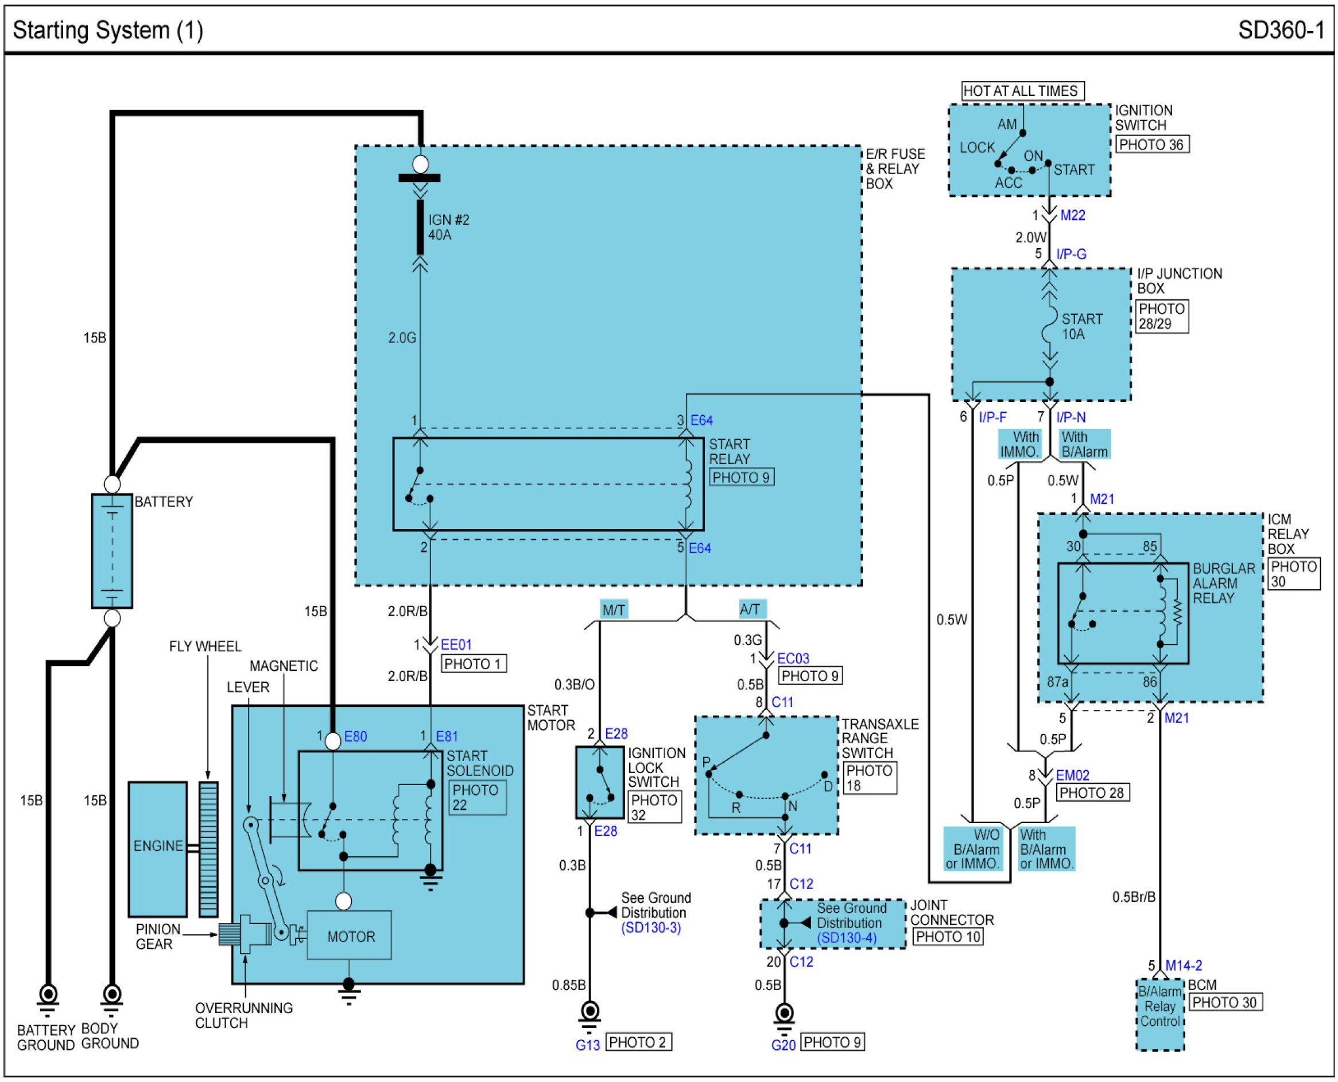Click the MOTOR box in start motor
Screen dimensions: 1338x1082
point(350,936)
